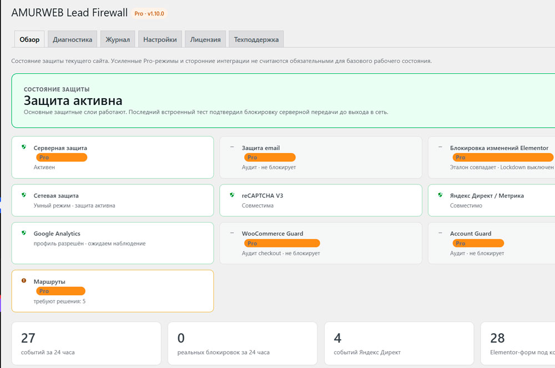The image size is (555, 368).
Task: Switch to the Техподдержка tab
Action: tap(256, 39)
